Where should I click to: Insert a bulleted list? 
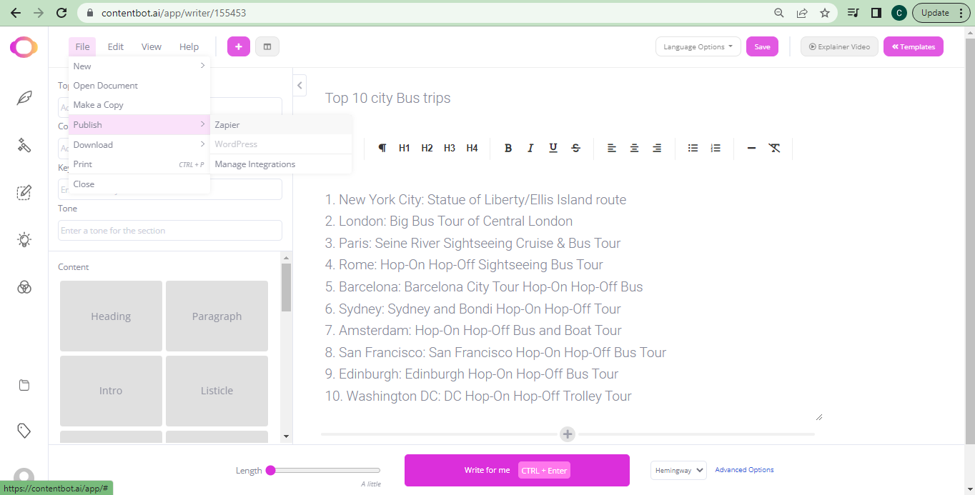point(693,148)
